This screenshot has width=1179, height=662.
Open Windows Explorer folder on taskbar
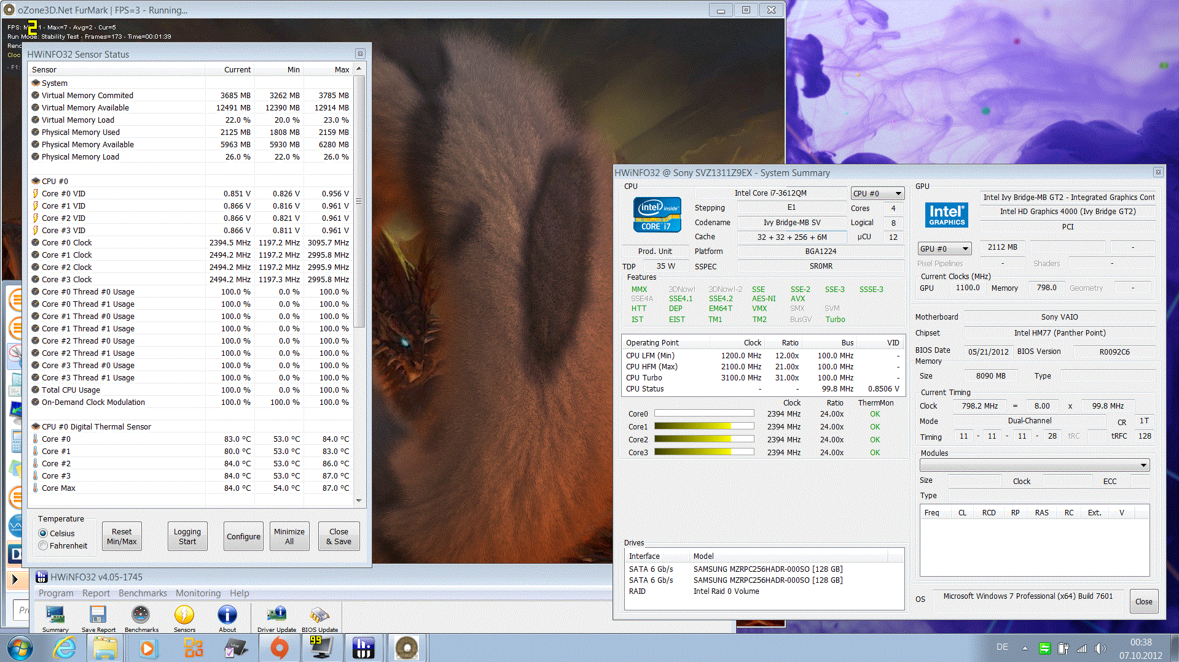click(106, 648)
